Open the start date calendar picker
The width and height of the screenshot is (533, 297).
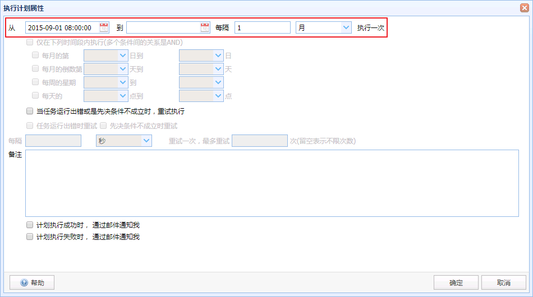pos(104,27)
